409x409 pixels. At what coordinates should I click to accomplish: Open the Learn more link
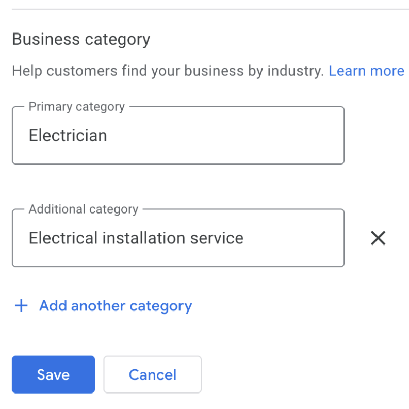point(366,71)
